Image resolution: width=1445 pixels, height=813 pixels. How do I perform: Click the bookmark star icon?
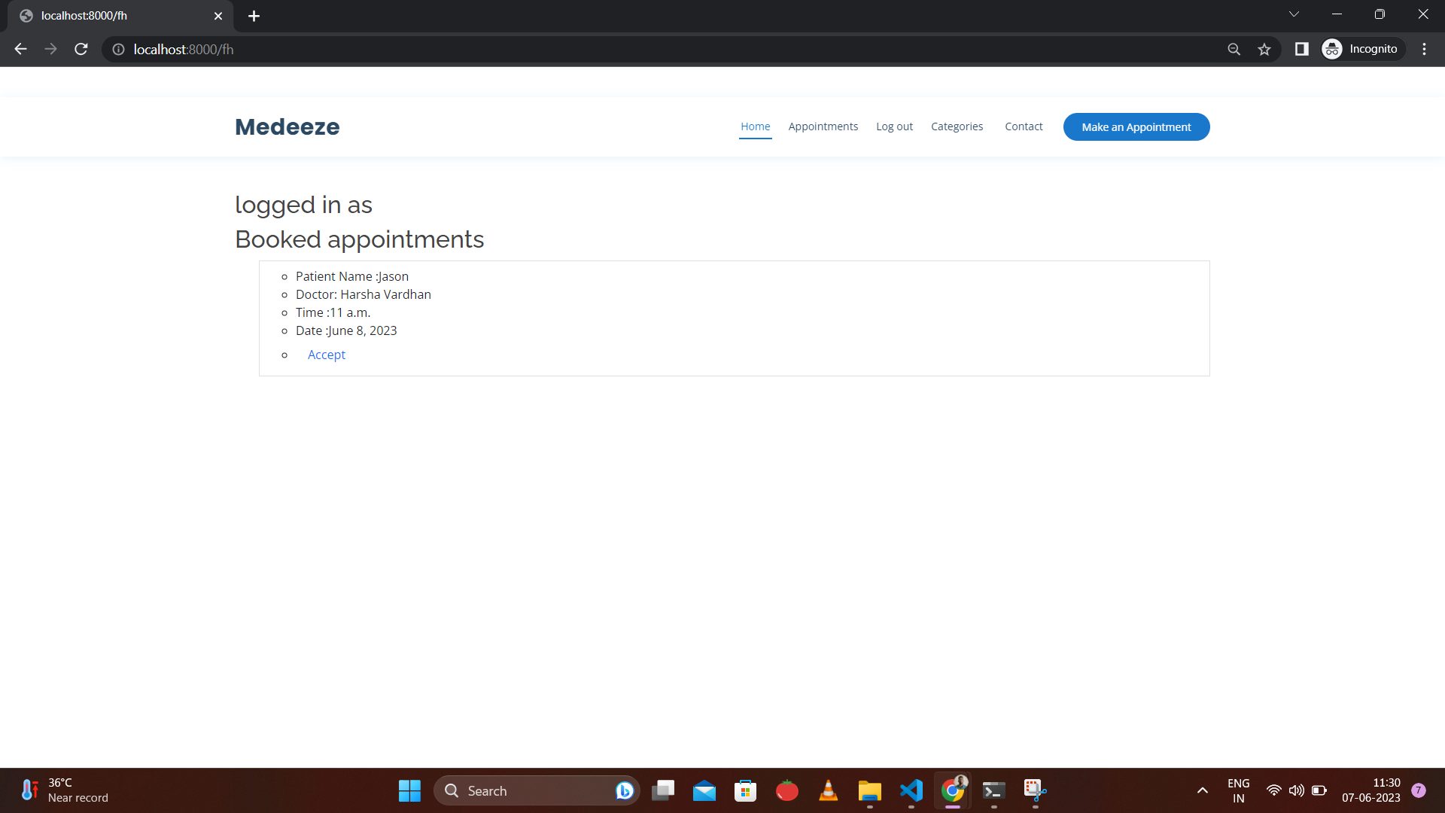pos(1265,50)
